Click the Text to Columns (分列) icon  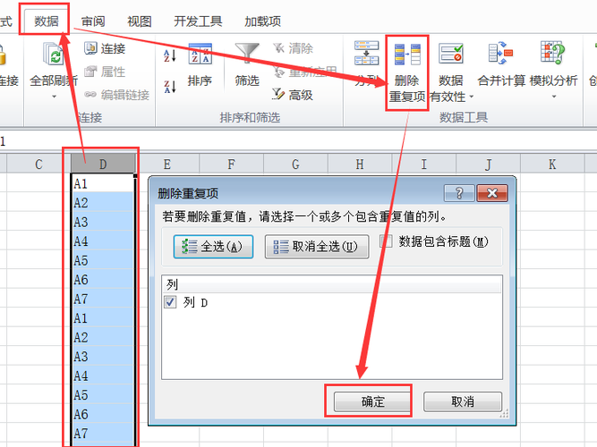tap(366, 54)
